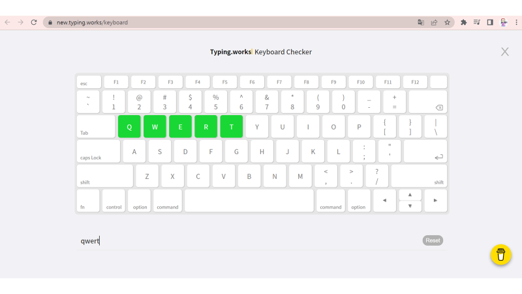Click the spacebar key

tap(249, 201)
